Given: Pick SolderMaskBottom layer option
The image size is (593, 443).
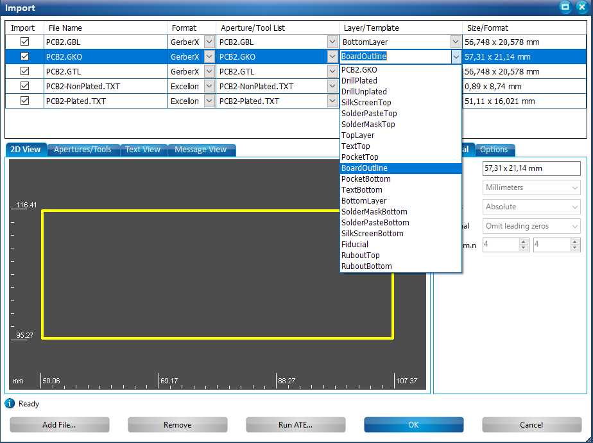Looking at the screenshot, I should pyautogui.click(x=374, y=212).
